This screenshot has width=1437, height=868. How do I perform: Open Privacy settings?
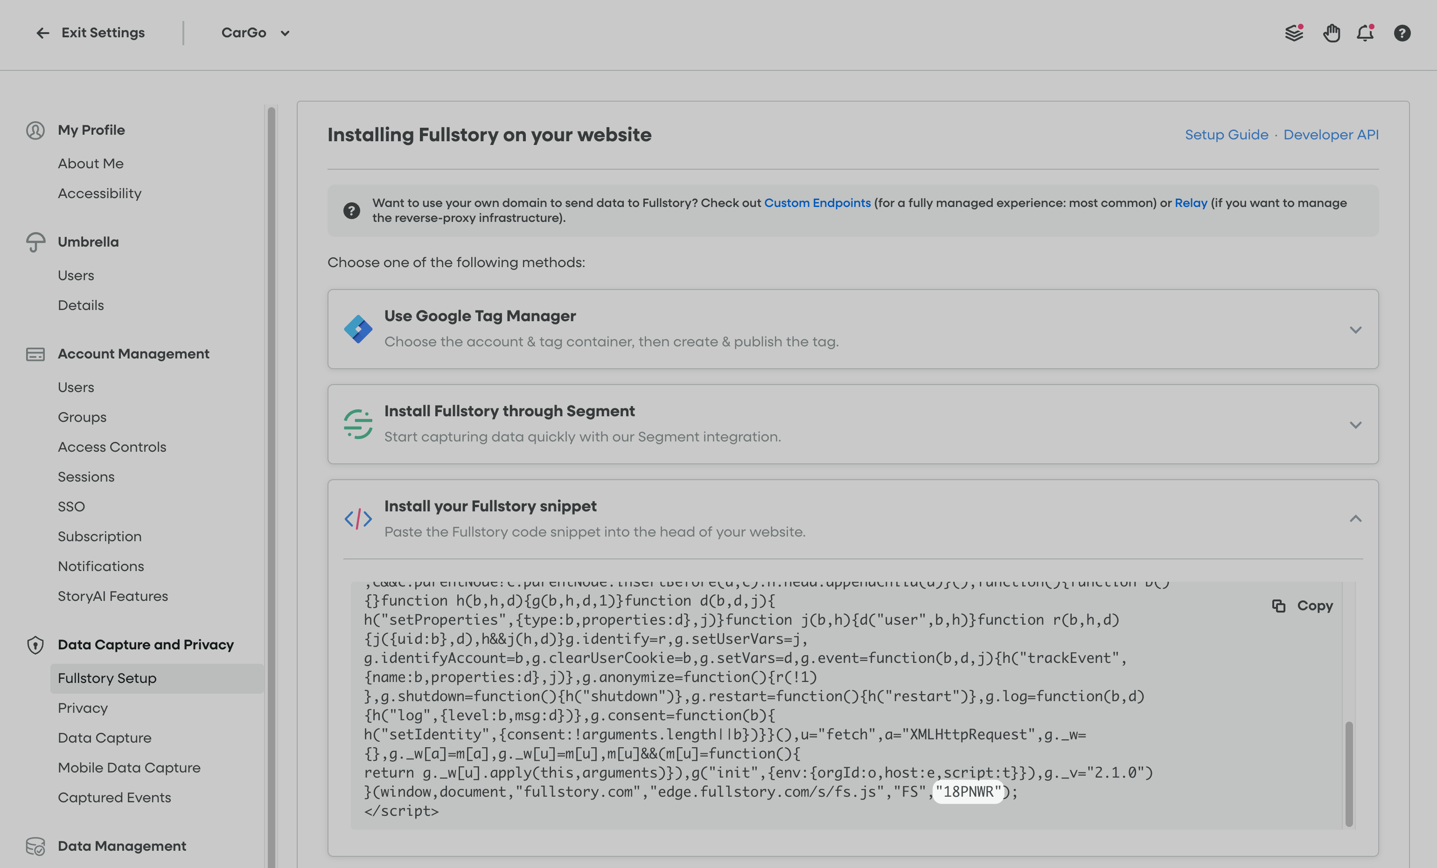coord(83,709)
